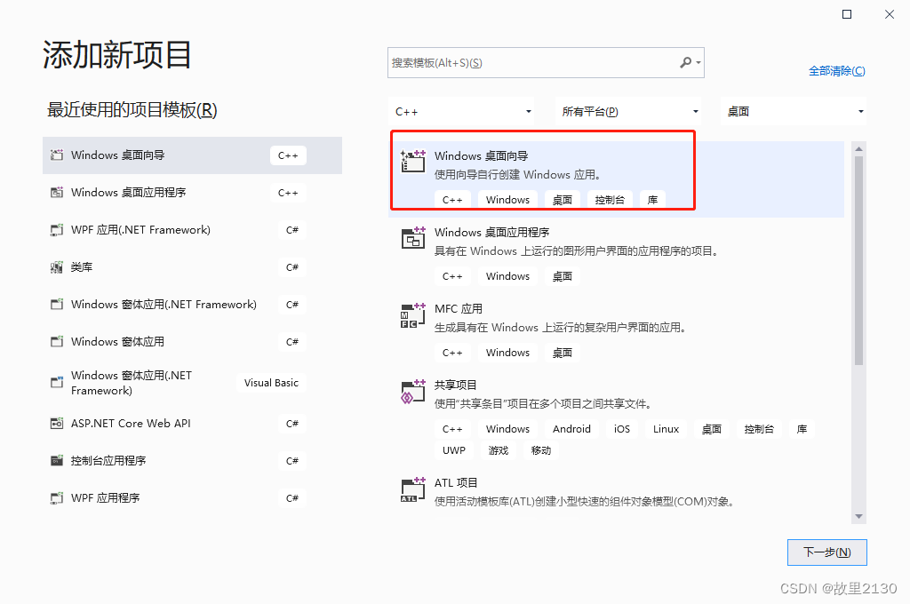The height and width of the screenshot is (604, 910).
Task: Click the 类库 icon in recent templates
Action: pyautogui.click(x=55, y=266)
